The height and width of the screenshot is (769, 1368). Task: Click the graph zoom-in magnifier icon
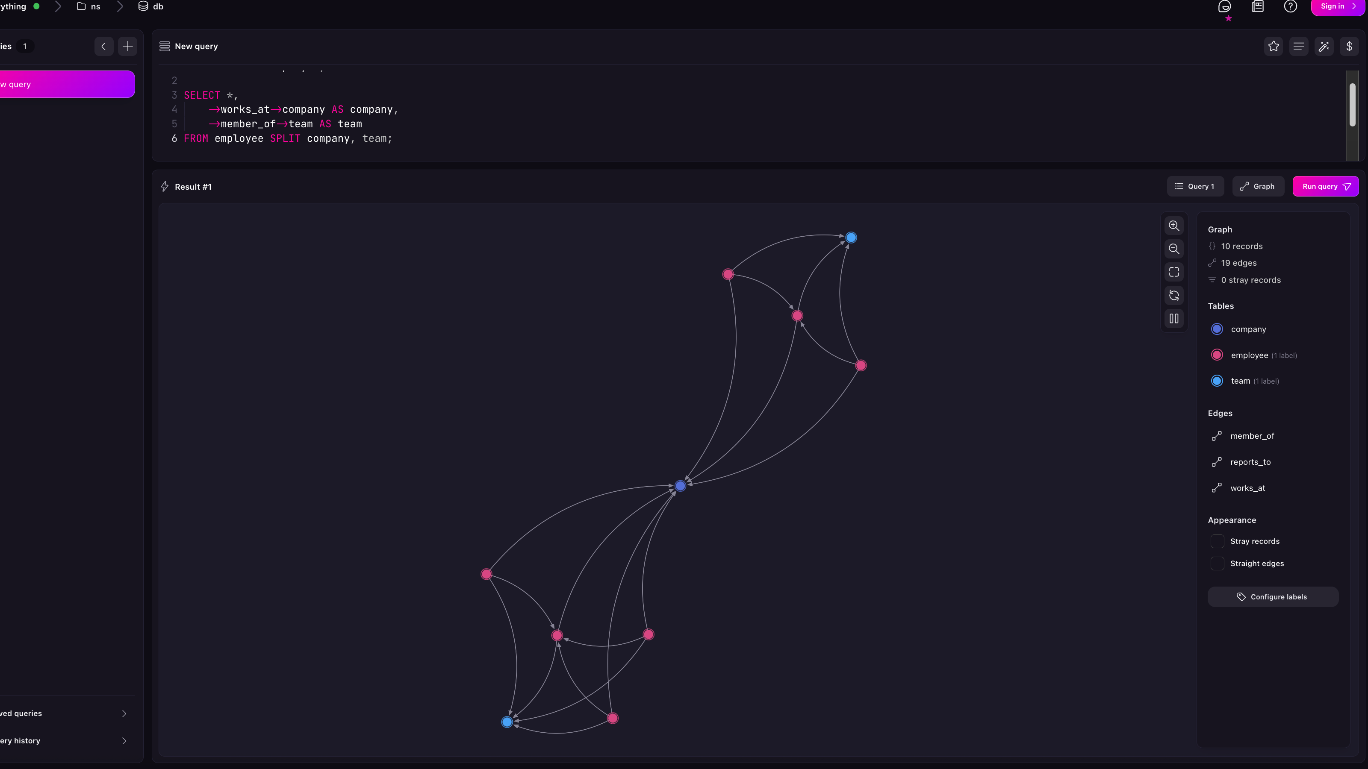tap(1173, 226)
